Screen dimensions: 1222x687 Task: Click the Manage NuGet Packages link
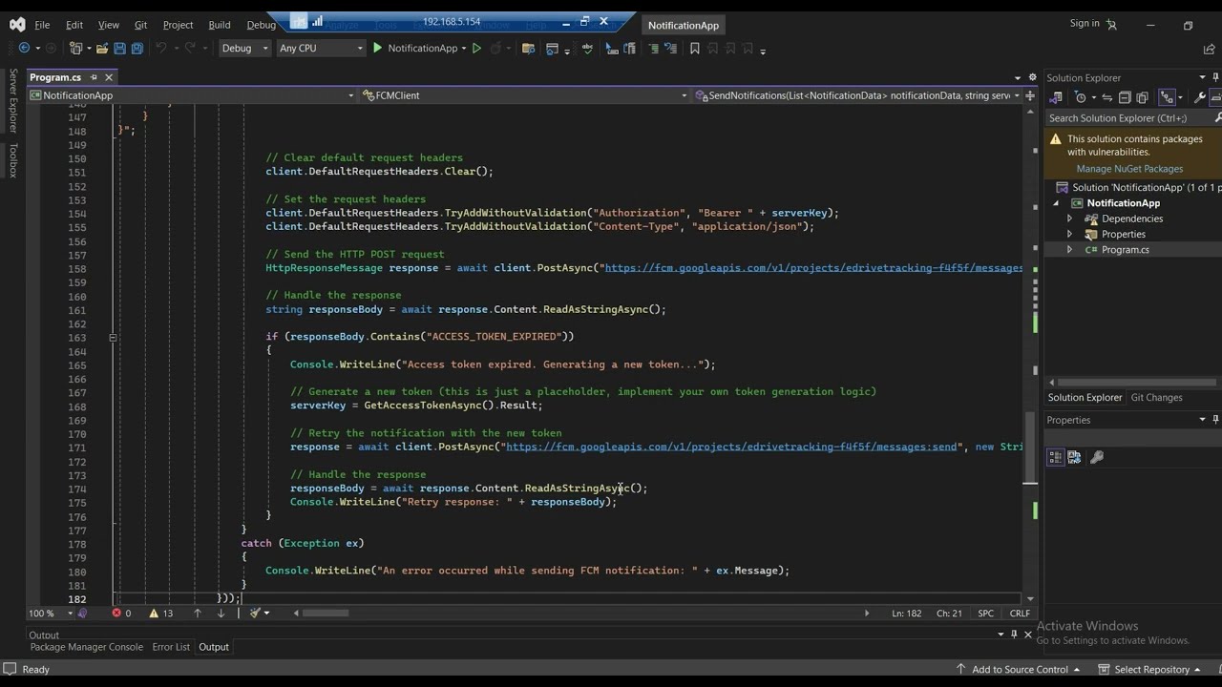point(1129,169)
